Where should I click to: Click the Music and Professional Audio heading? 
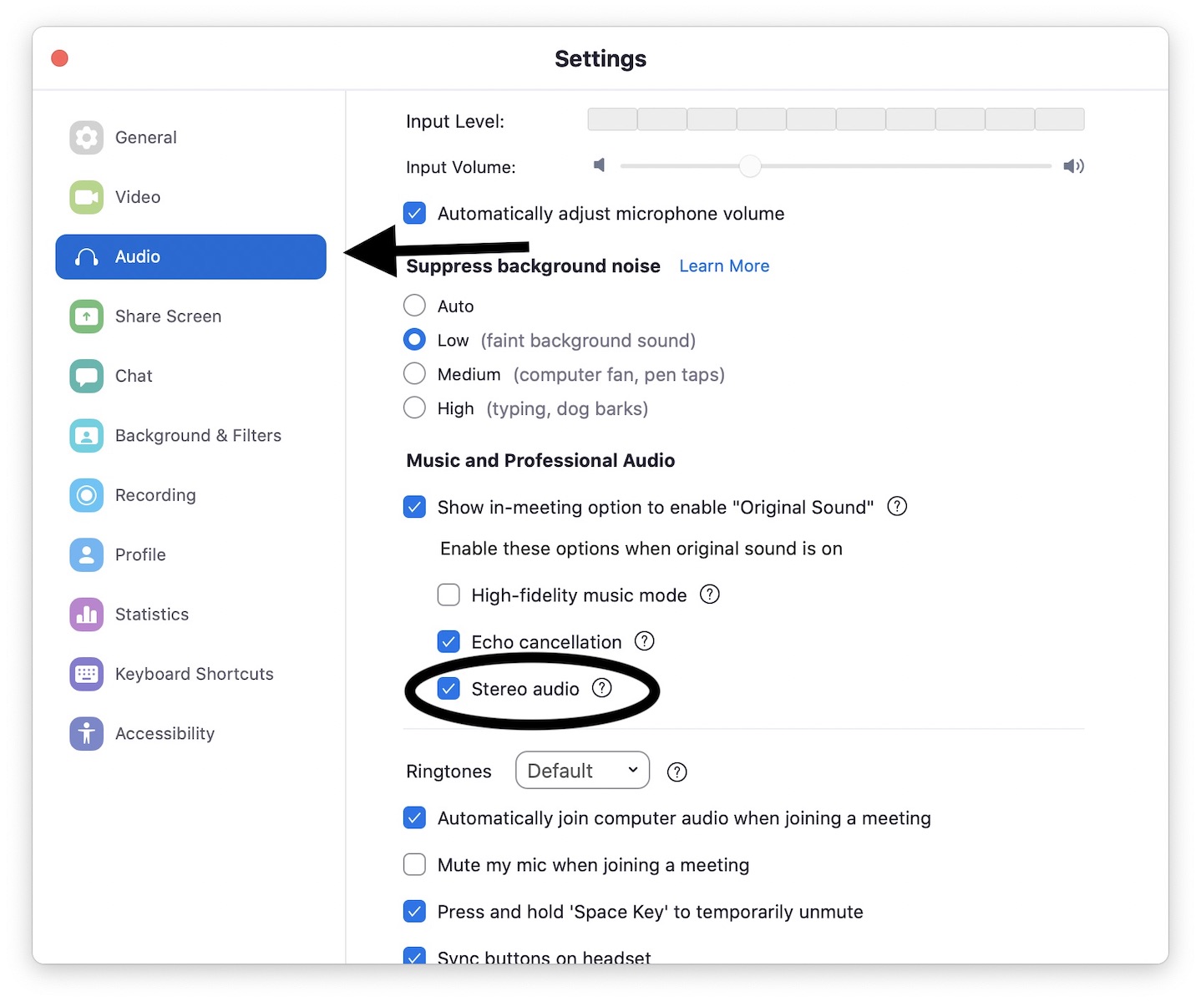(540, 460)
